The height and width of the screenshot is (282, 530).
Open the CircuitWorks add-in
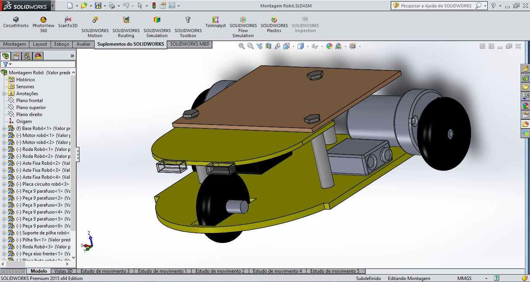coord(16,22)
